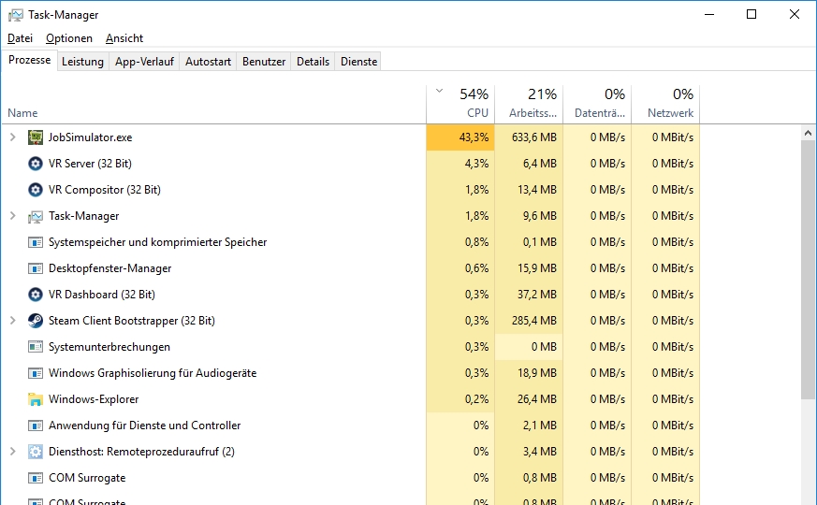Select the VR Compositor (32 Bit) name
Image resolution: width=817 pixels, height=505 pixels.
pyautogui.click(x=104, y=190)
